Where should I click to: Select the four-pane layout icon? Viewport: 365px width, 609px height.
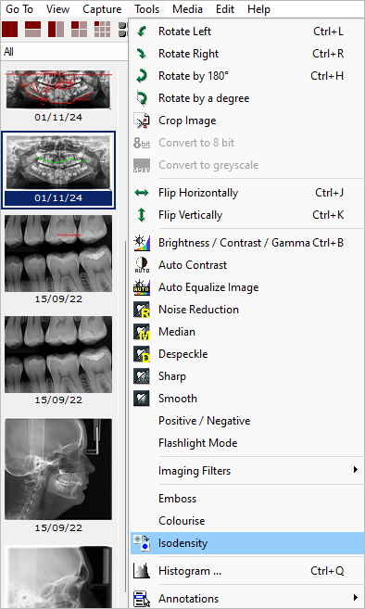[x=80, y=29]
